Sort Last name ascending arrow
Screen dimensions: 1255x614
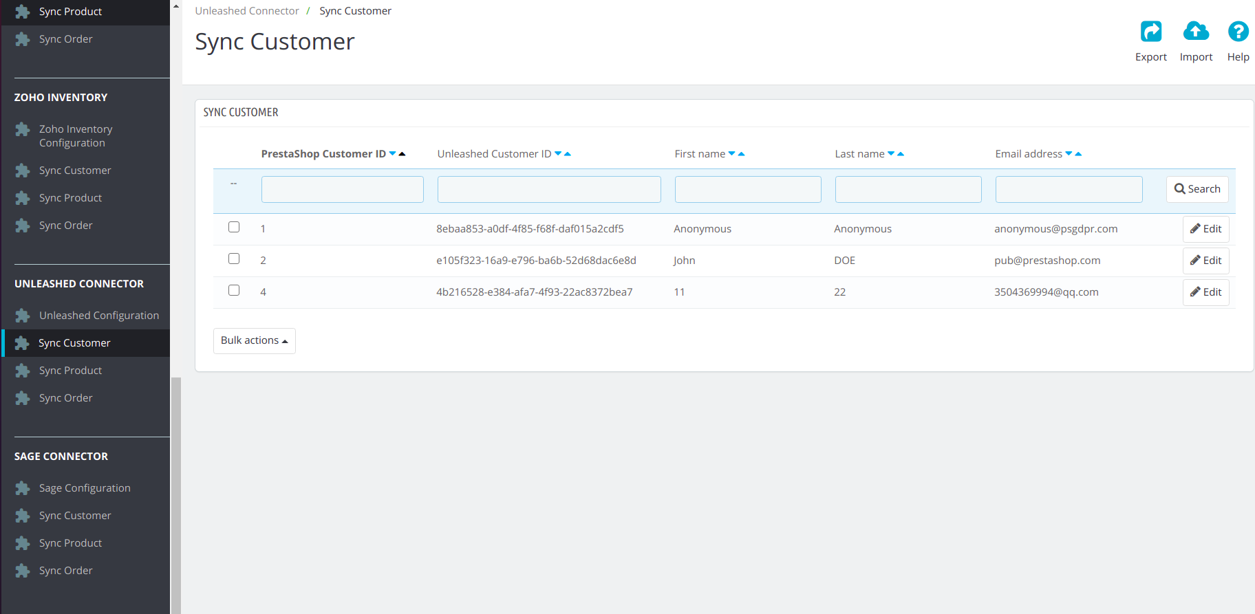901,154
